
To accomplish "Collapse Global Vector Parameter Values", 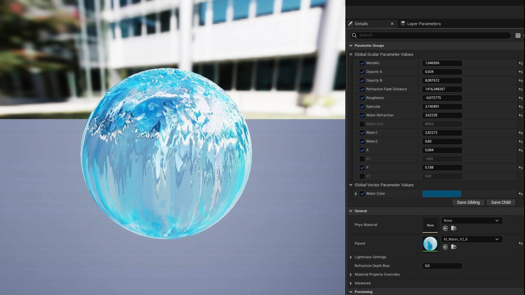I will click(351, 185).
